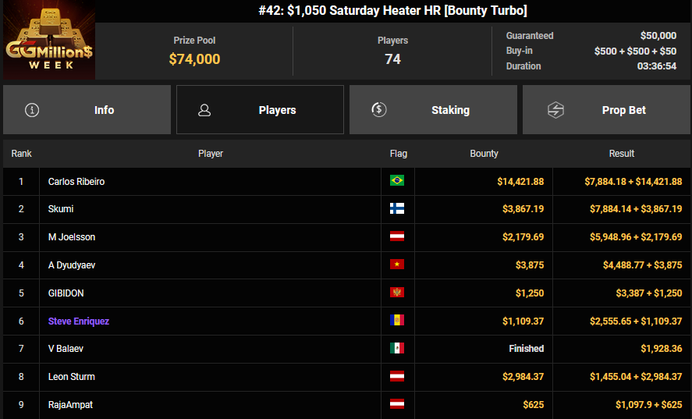The width and height of the screenshot is (692, 419).
Task: Click the Info circle icon
Action: pos(32,110)
